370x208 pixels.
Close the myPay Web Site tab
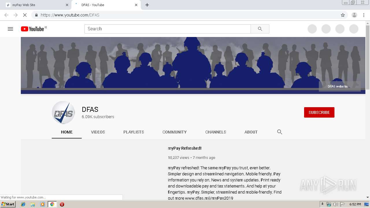click(67, 5)
